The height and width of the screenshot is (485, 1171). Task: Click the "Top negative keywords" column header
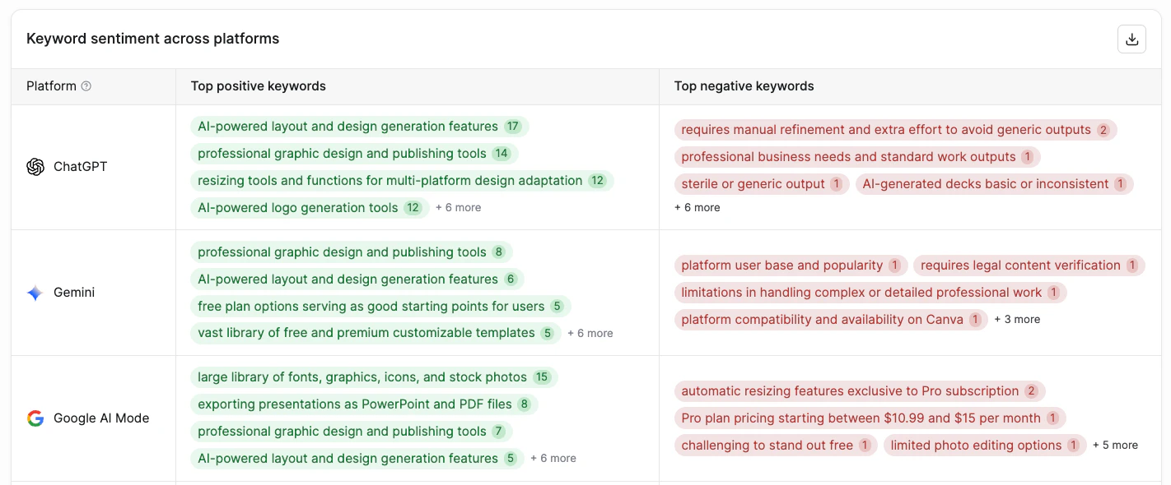(744, 86)
